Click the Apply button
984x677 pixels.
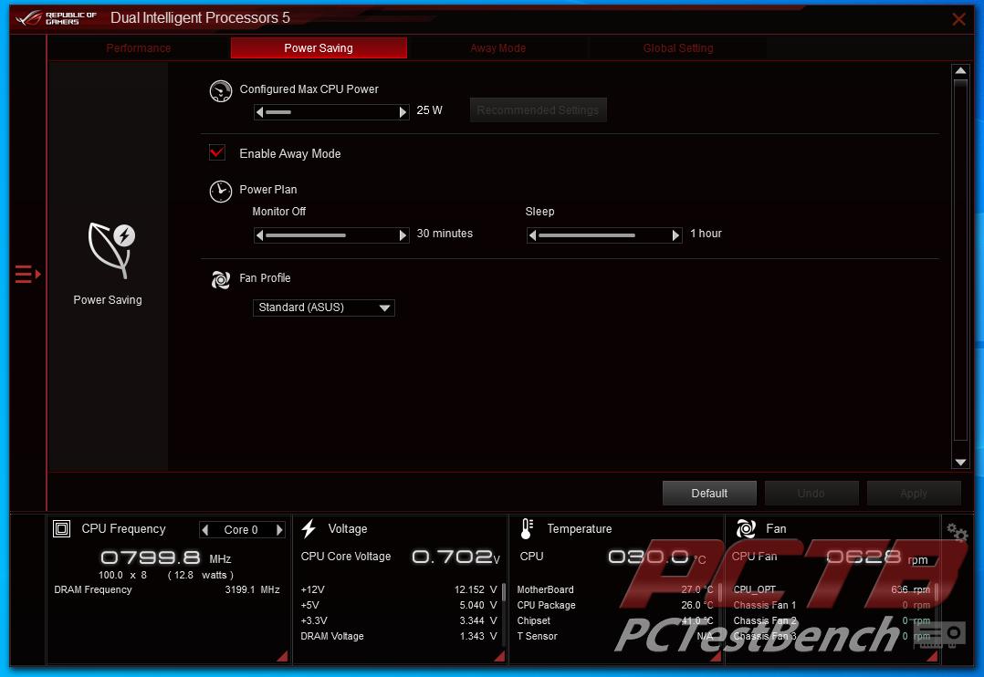point(913,494)
